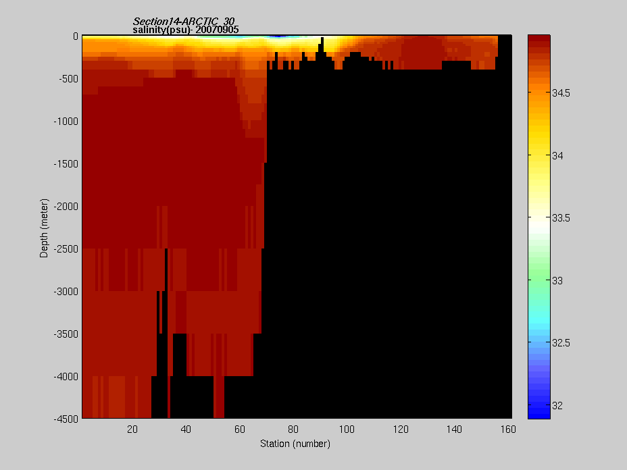
Task: Click the colorbar label "34"
Action: (557, 156)
